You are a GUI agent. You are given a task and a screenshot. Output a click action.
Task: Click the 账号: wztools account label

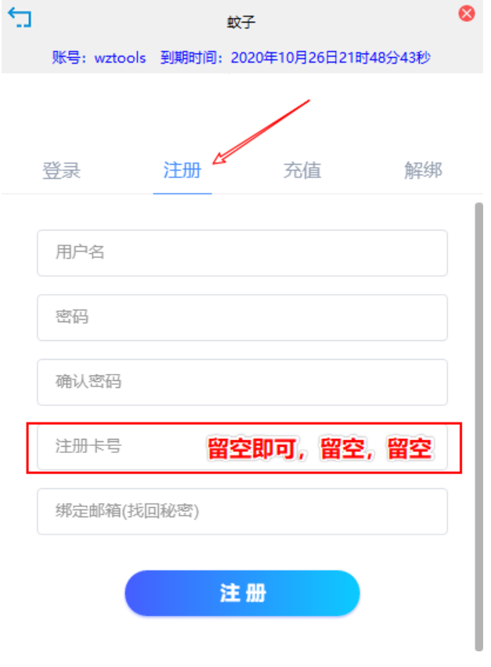click(99, 57)
